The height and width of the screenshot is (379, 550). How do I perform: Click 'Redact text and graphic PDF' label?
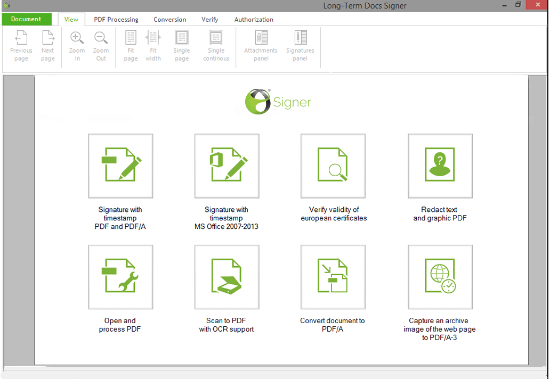click(440, 213)
